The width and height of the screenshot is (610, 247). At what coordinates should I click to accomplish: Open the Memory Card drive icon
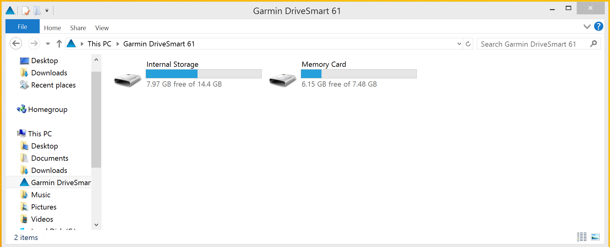pos(283,80)
